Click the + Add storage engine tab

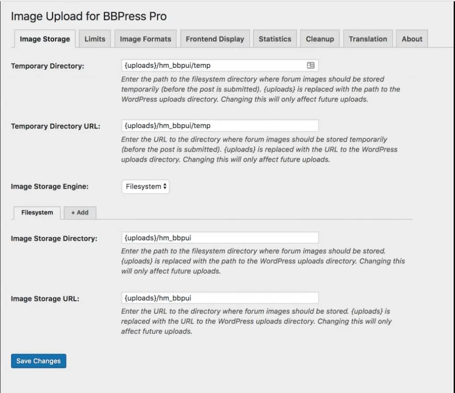click(80, 213)
